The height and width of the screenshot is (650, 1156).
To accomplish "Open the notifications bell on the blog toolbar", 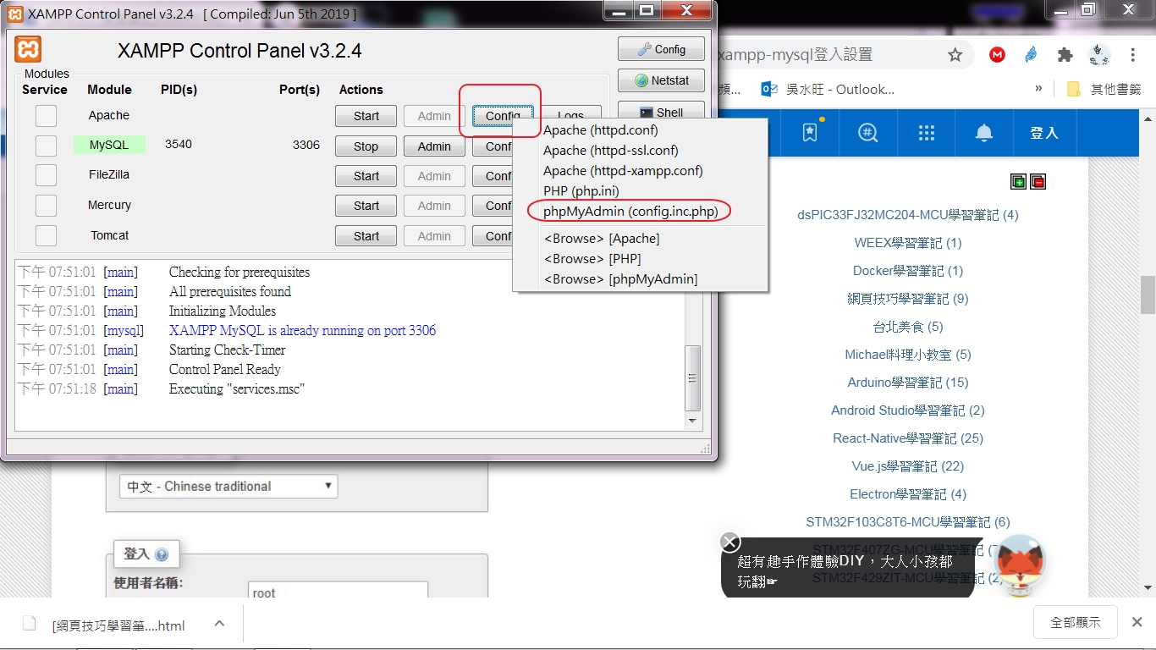I will [984, 133].
